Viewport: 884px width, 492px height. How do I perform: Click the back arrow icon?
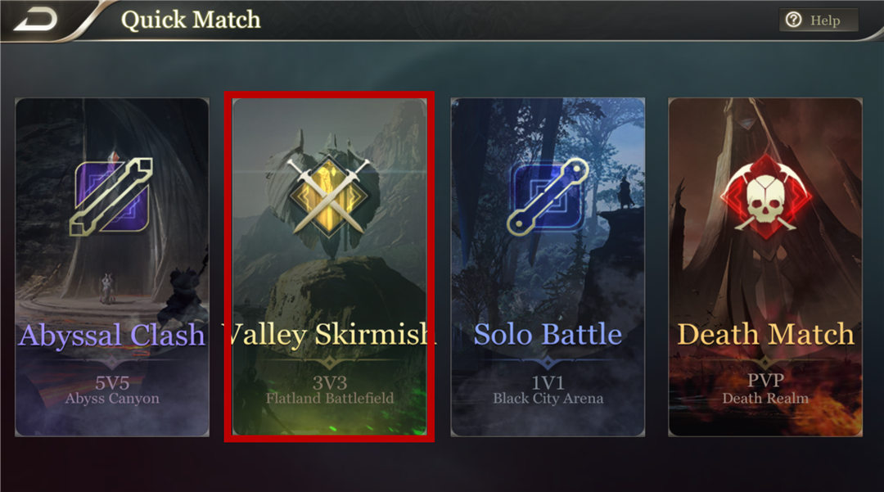[x=35, y=20]
